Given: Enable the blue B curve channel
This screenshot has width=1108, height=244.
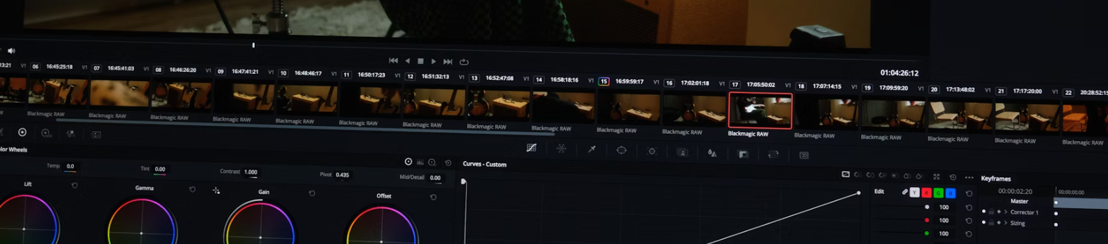Looking at the screenshot, I should click(950, 193).
